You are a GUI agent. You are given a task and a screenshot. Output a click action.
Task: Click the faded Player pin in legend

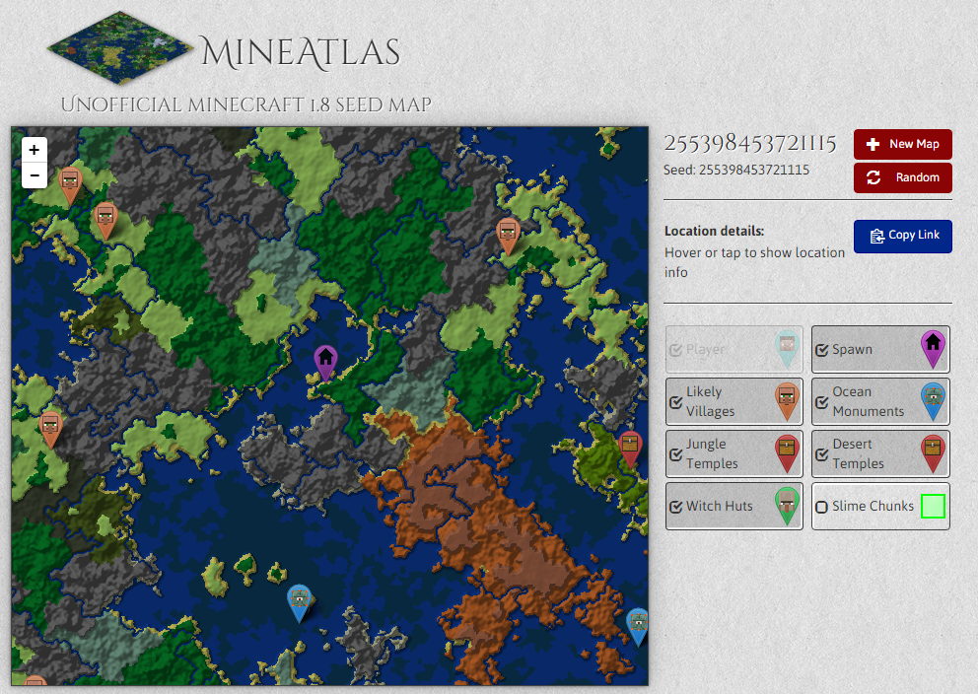pyautogui.click(x=787, y=349)
